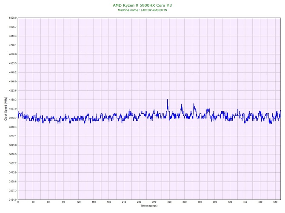Click the 4067.0 y-axis value
285x213 pixels.
click(x=13, y=109)
